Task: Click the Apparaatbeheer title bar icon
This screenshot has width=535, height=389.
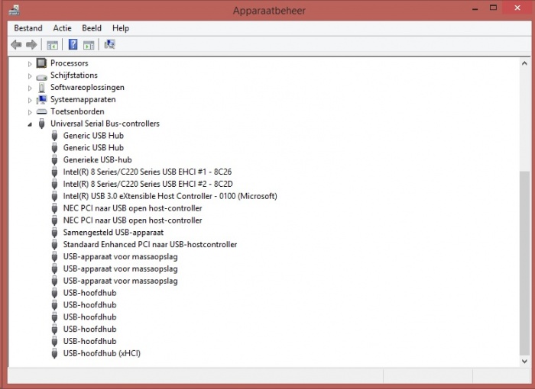Action: (14, 11)
